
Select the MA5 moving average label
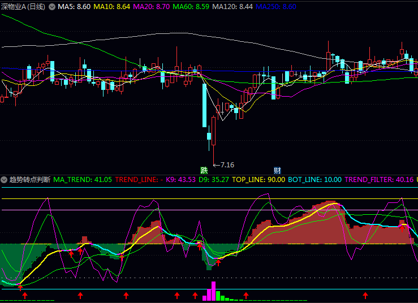coord(74,7)
